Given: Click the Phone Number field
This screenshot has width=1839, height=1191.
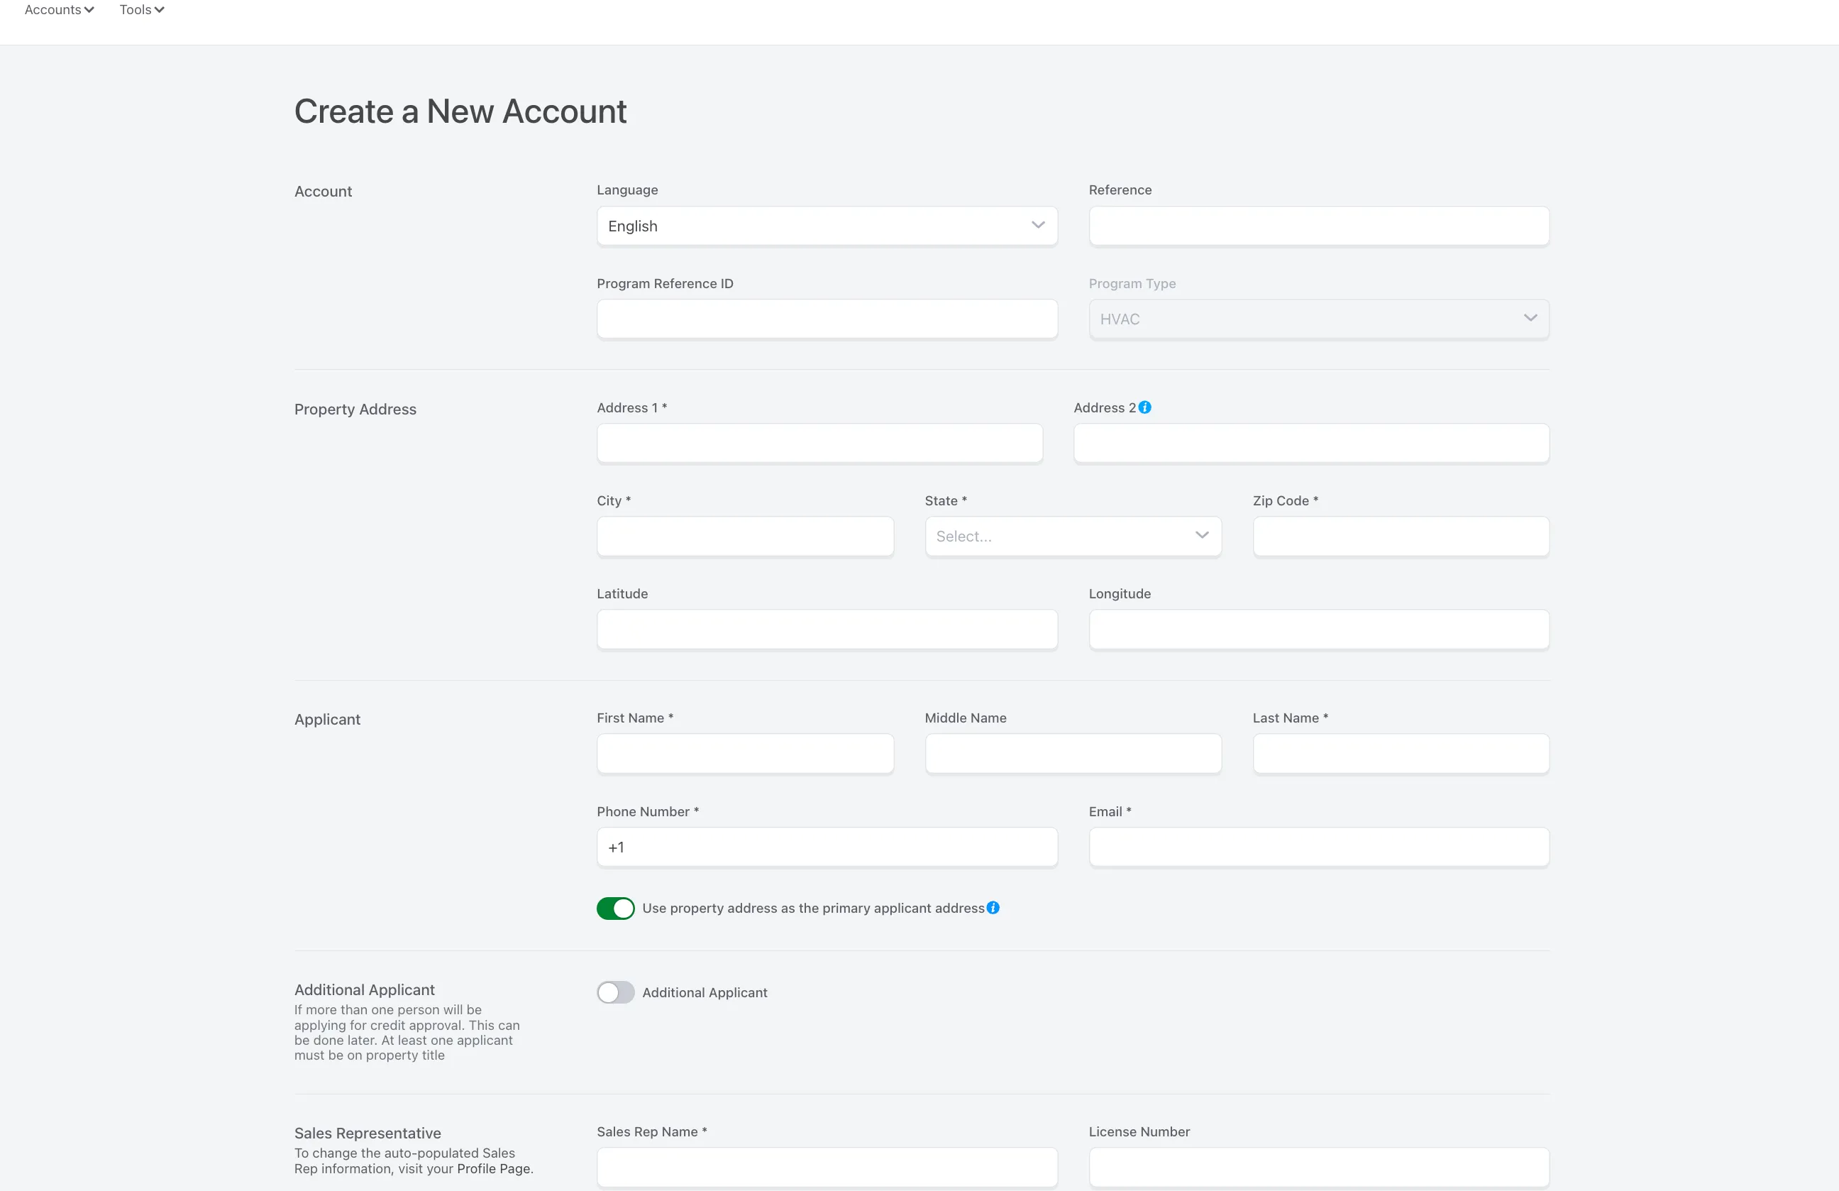Looking at the screenshot, I should point(827,847).
